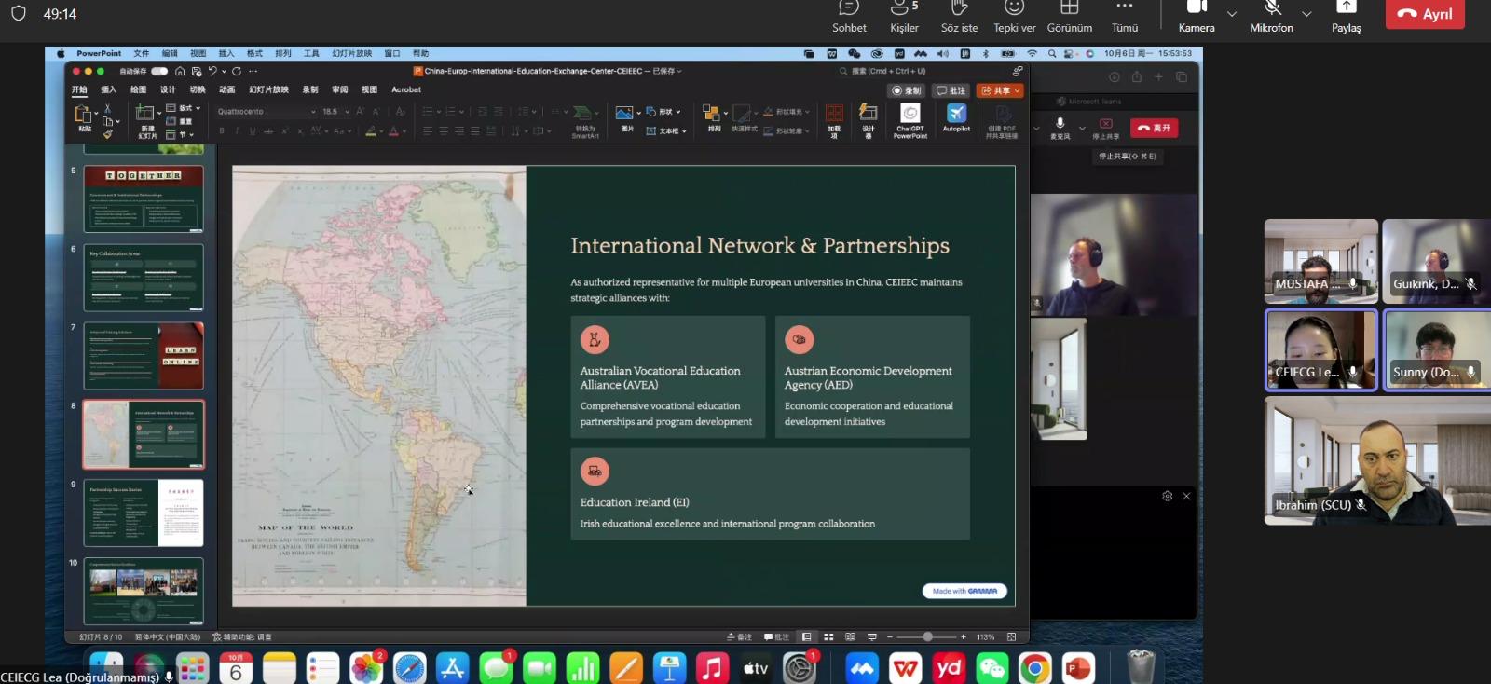The width and height of the screenshot is (1491, 684).
Task: Switch to the Acrobat ribbon tab
Action: coord(406,90)
